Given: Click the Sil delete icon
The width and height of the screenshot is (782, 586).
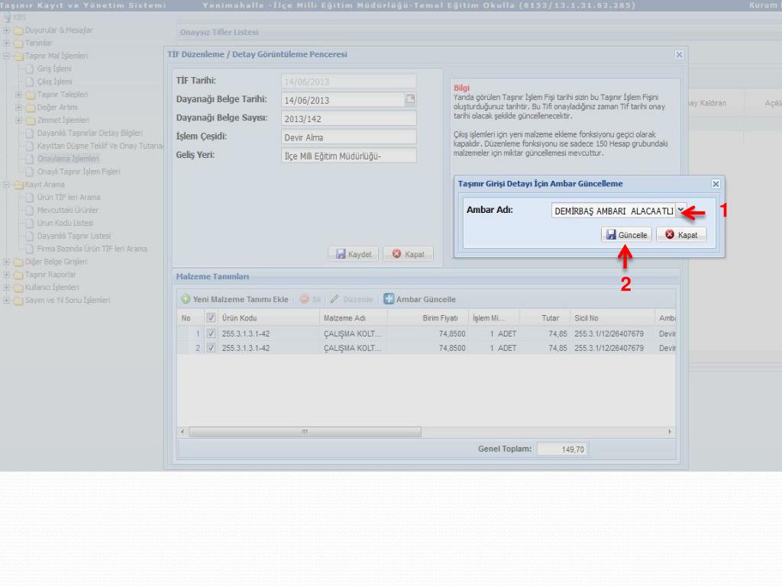Looking at the screenshot, I should point(304,299).
